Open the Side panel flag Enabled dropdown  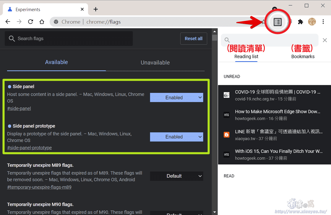[176, 97]
